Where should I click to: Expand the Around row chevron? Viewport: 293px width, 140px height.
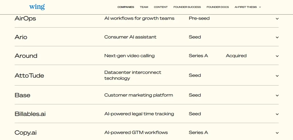(277, 56)
